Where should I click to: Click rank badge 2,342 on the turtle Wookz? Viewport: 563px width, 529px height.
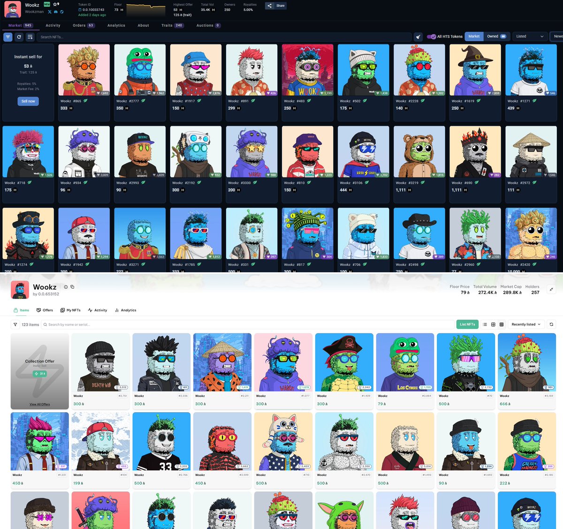tap(364, 387)
